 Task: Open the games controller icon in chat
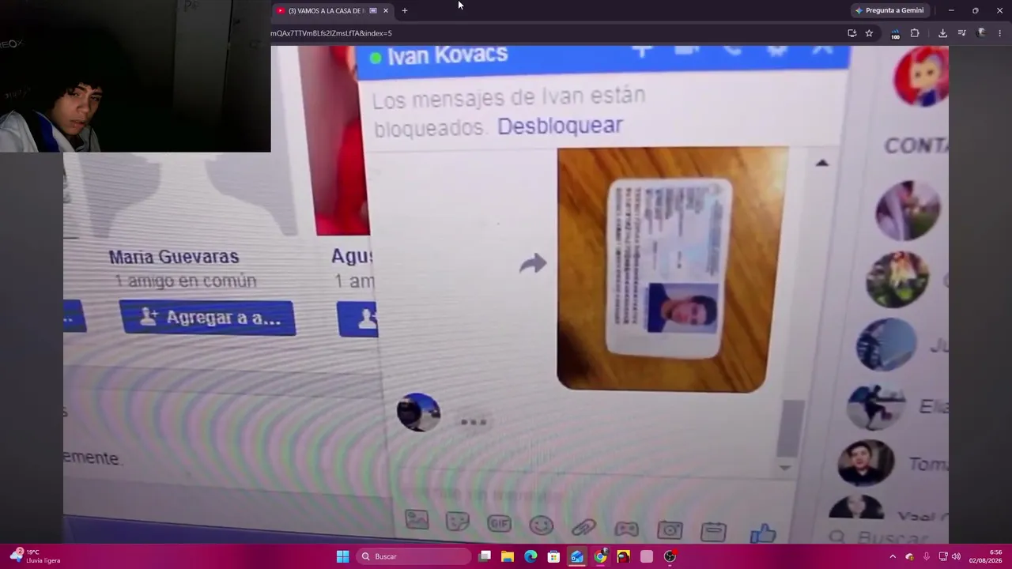click(627, 528)
